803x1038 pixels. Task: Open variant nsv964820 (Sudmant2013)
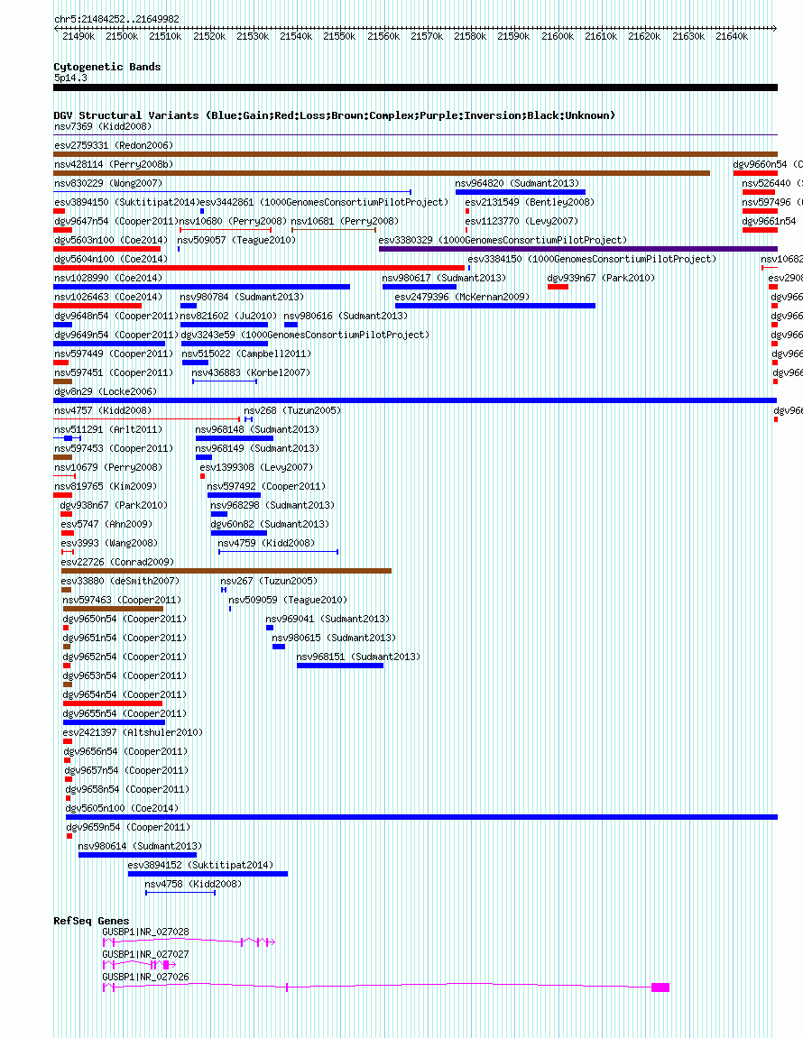[x=517, y=183]
